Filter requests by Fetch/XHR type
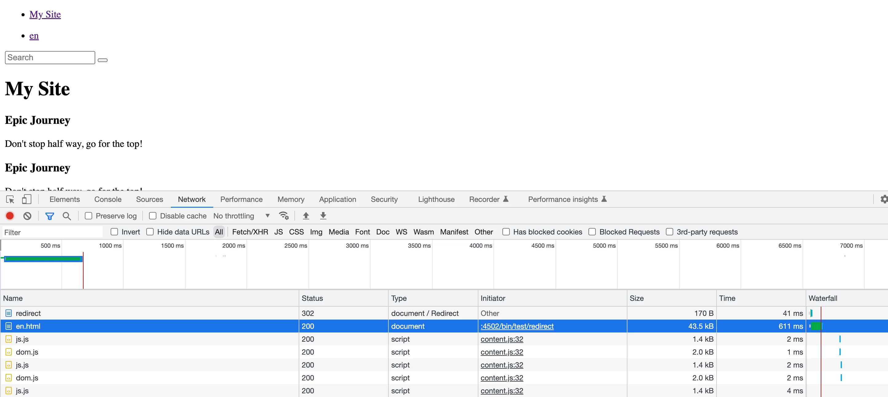Screen dimensions: 888x397 [250, 232]
